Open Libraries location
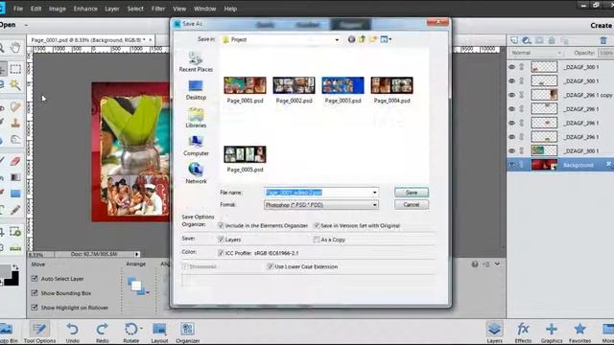The width and height of the screenshot is (614, 345). point(196,118)
